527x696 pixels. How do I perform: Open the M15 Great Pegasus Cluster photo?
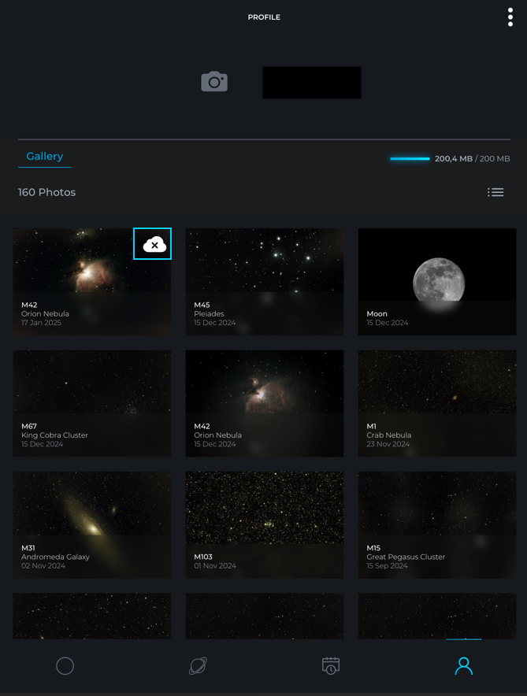437,525
